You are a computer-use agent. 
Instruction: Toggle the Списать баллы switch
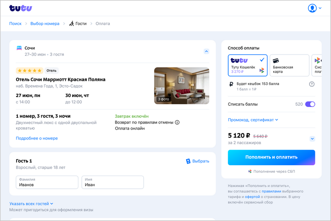tap(310, 104)
